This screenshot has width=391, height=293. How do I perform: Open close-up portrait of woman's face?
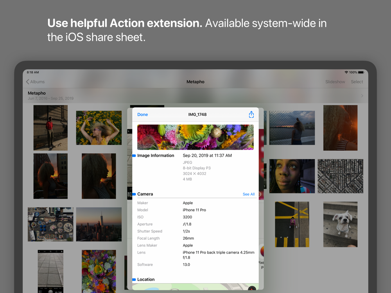(x=292, y=176)
